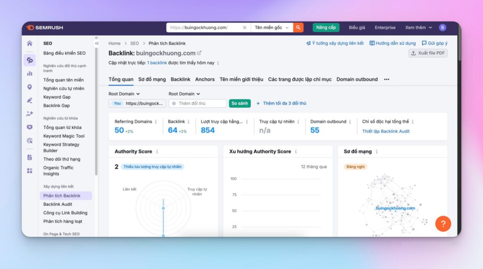Click Gửi góp ý feedback link
483x269 pixels.
(434, 43)
